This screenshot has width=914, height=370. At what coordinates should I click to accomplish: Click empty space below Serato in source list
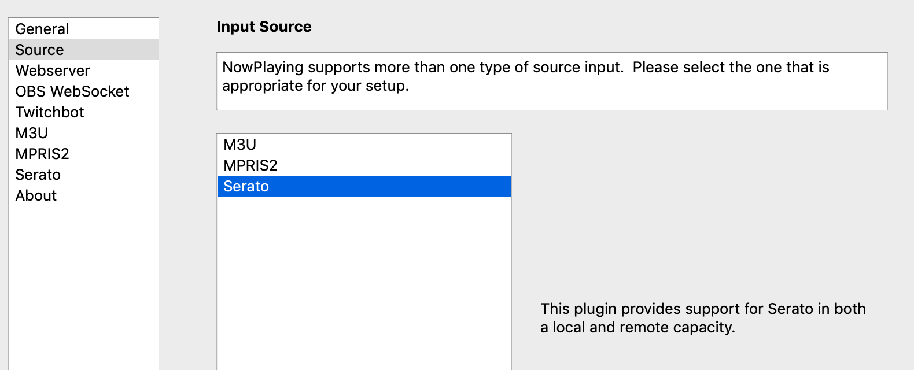tap(364, 277)
